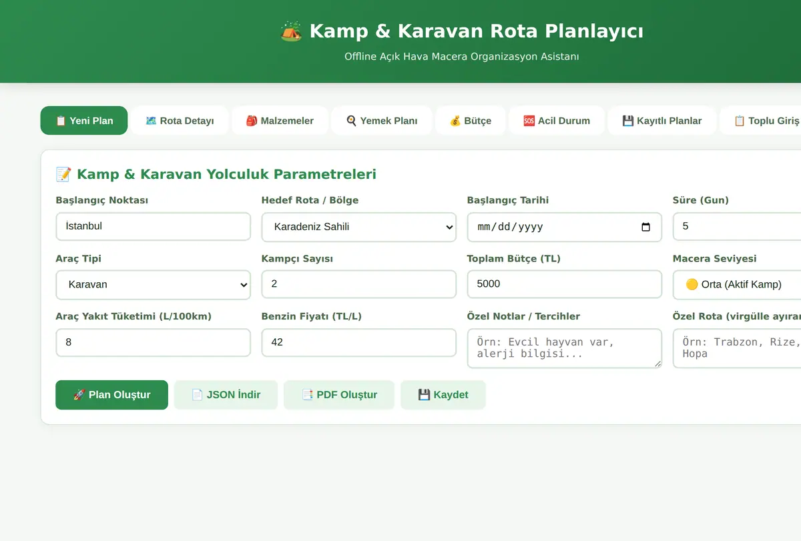The height and width of the screenshot is (541, 801).
Task: Click the SOS icon on Acil Durum tab
Action: click(529, 121)
